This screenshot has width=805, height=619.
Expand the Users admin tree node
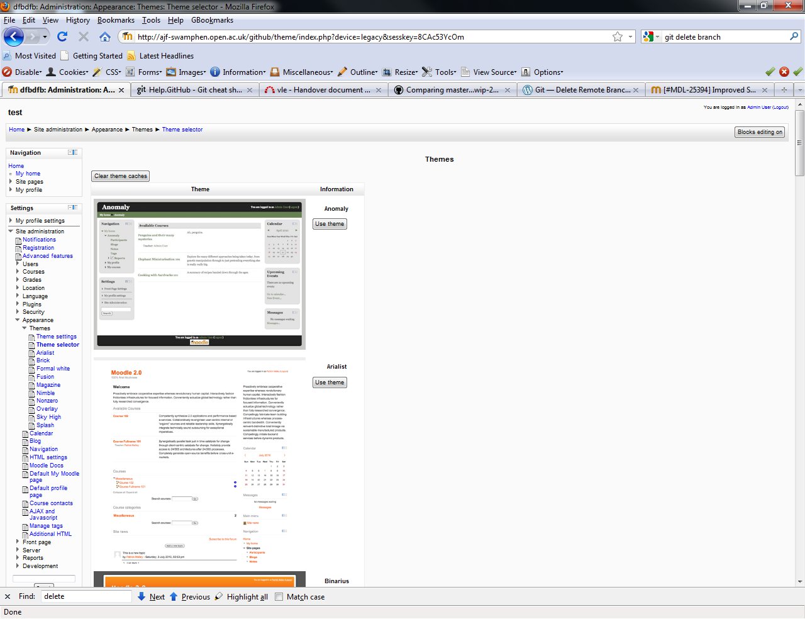click(x=18, y=264)
